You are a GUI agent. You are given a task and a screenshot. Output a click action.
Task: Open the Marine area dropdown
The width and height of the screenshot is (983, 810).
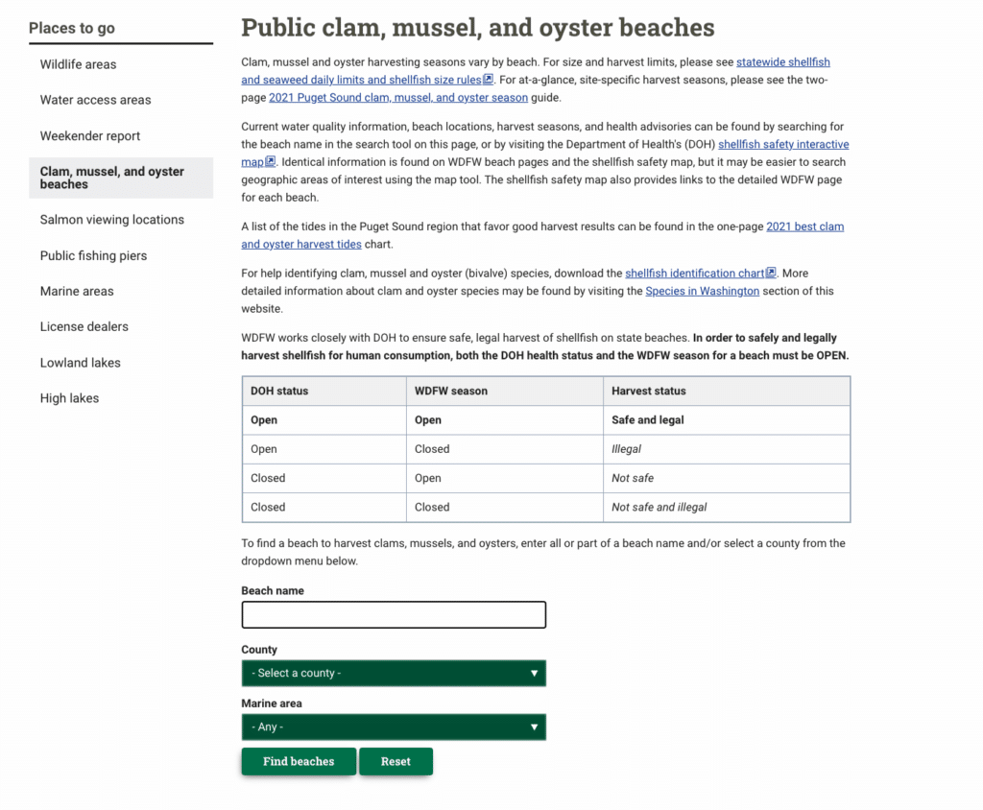tap(393, 727)
